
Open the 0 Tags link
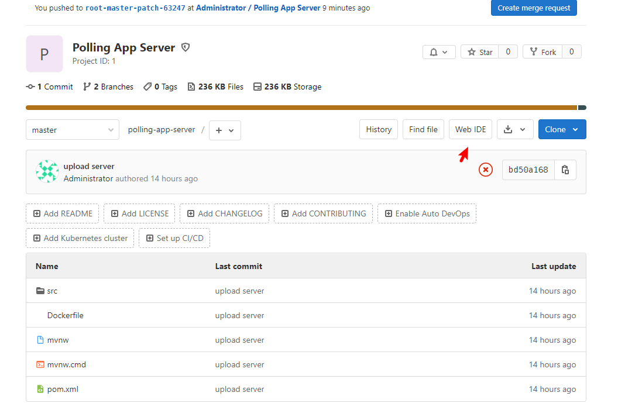[x=160, y=87]
